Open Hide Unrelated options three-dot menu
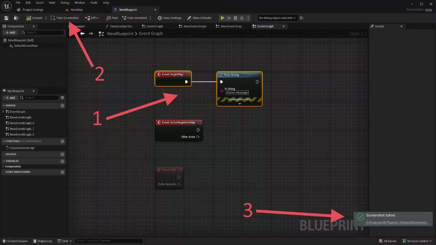 tap(151, 18)
